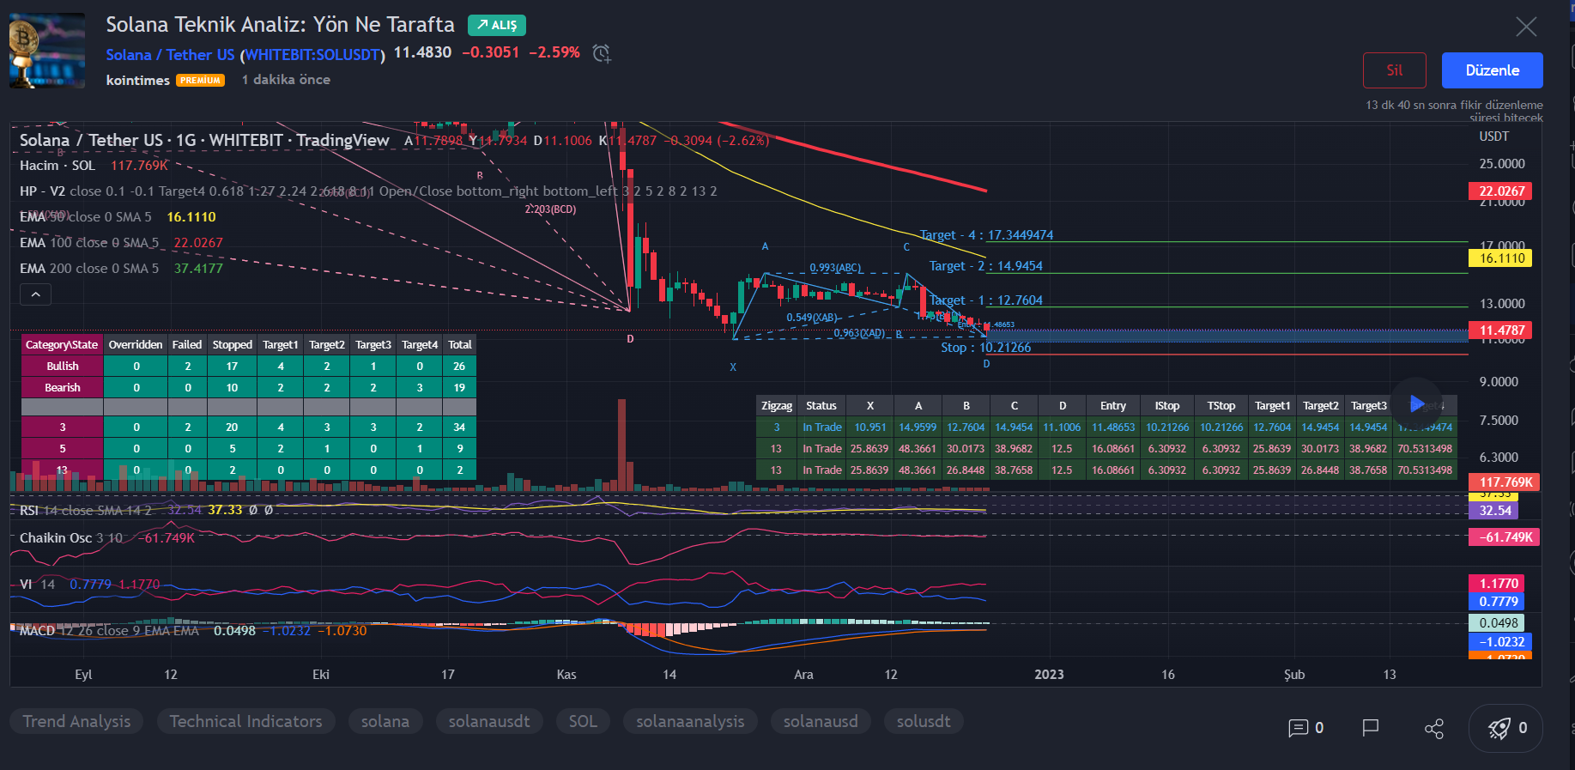Viewport: 1575px width, 770px height.
Task: Select the Technical Indicators tag
Action: [x=245, y=721]
